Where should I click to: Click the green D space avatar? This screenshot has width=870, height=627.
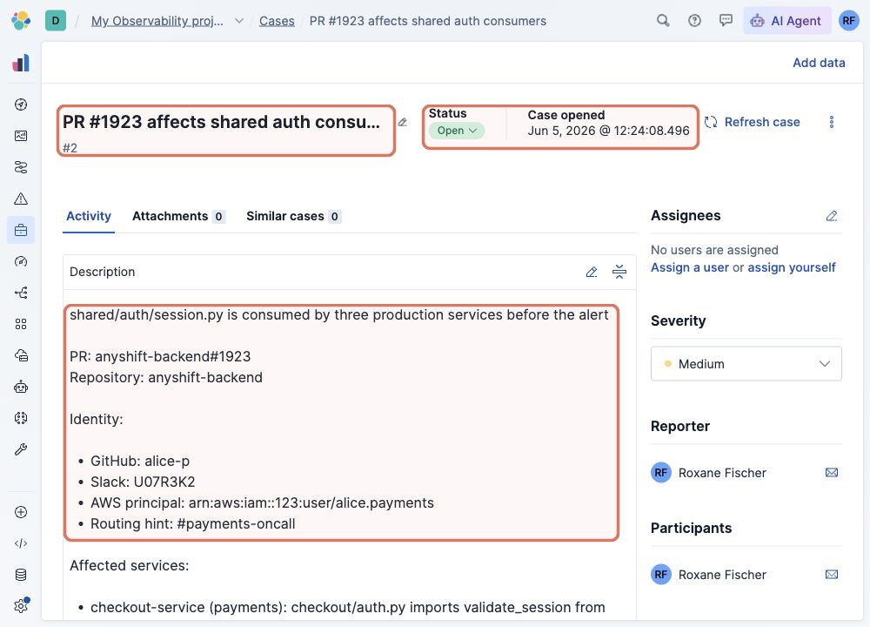click(56, 21)
